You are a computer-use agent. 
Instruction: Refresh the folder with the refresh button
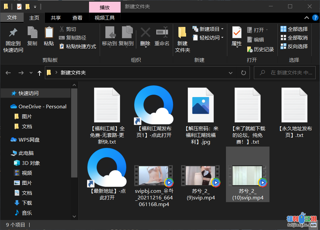click(243, 73)
